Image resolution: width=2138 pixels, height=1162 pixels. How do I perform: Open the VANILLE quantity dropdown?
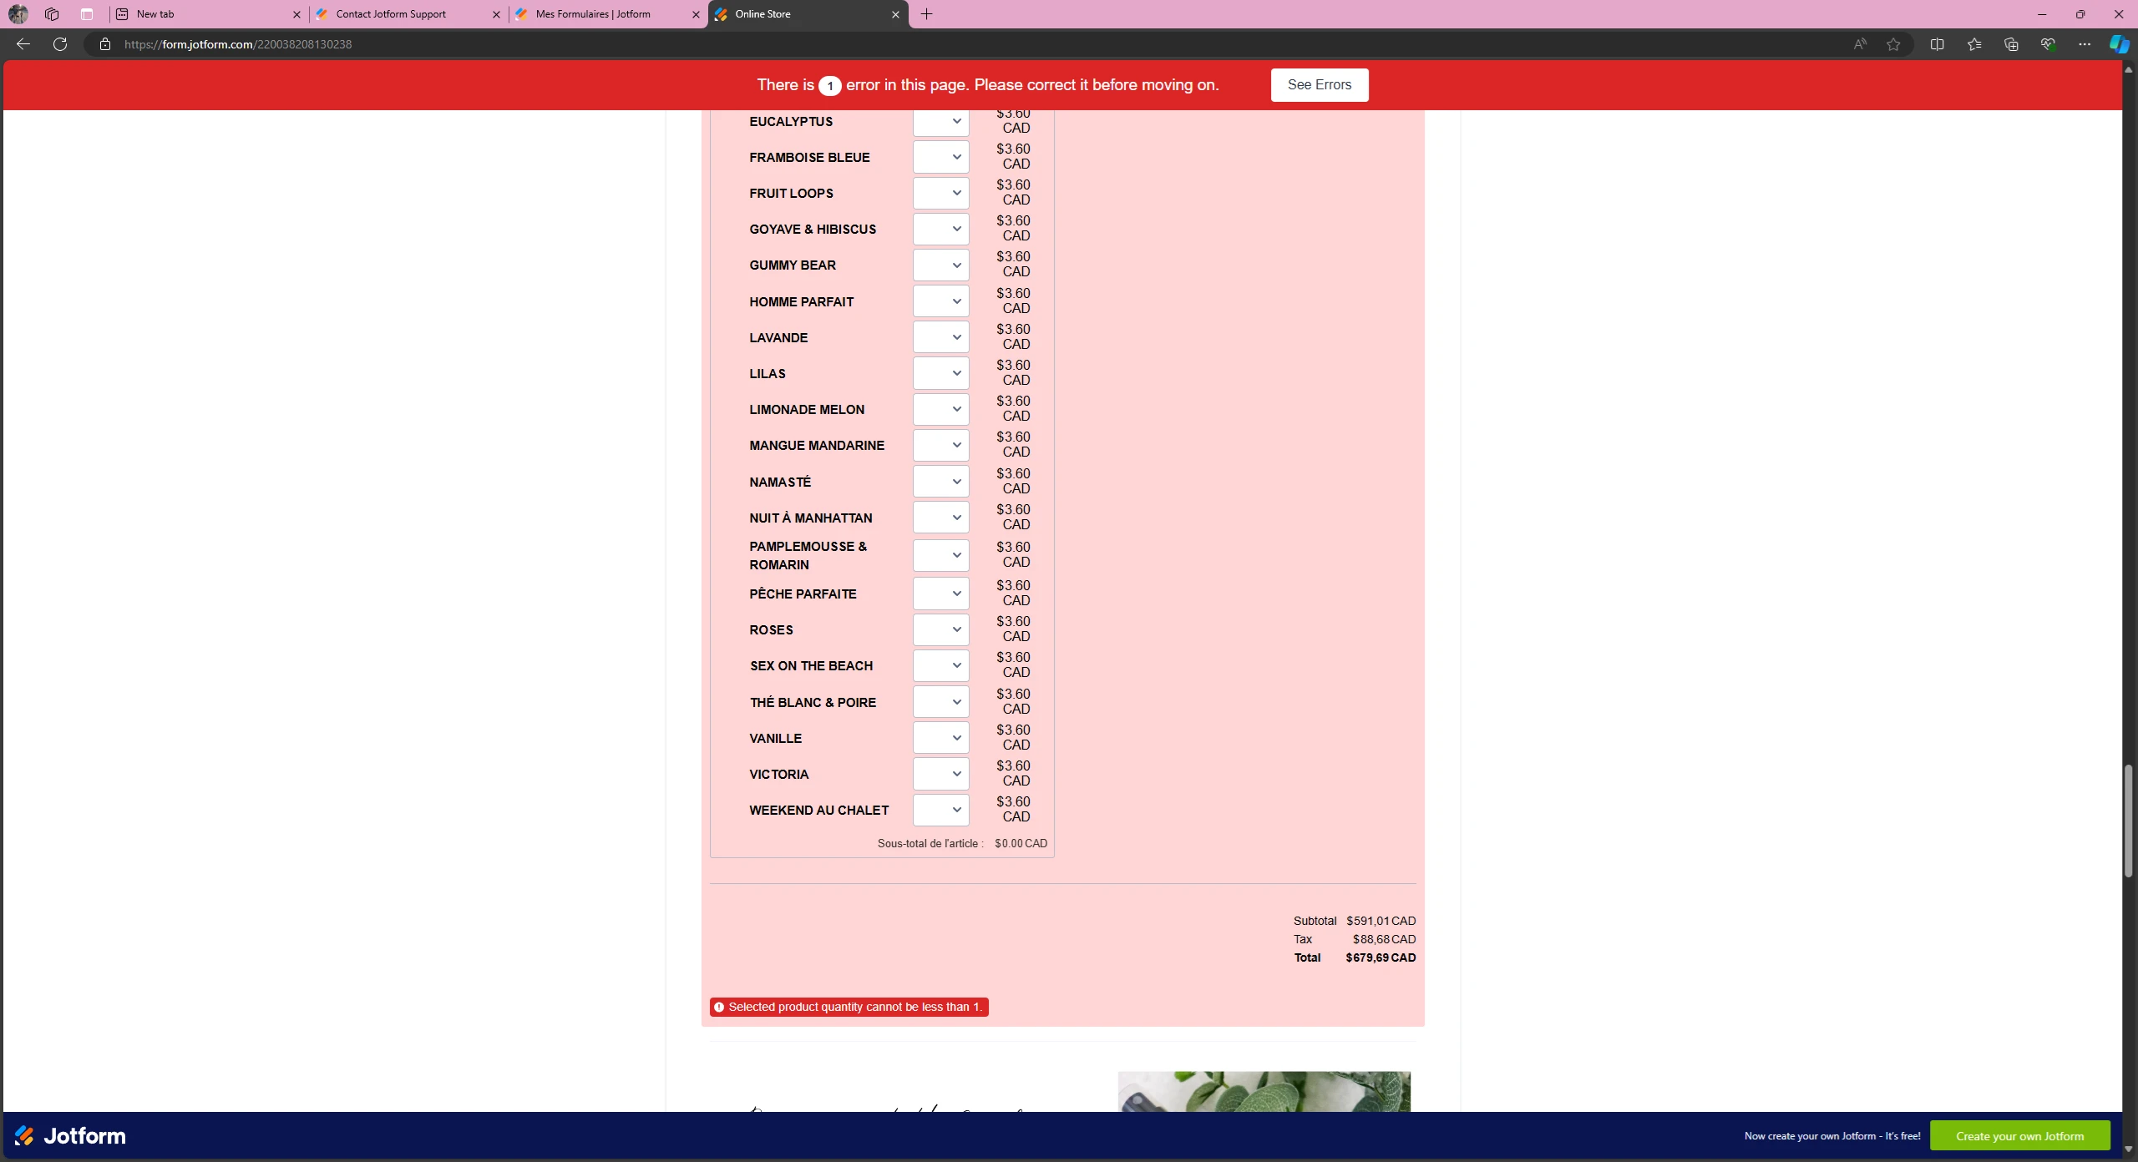pos(940,737)
